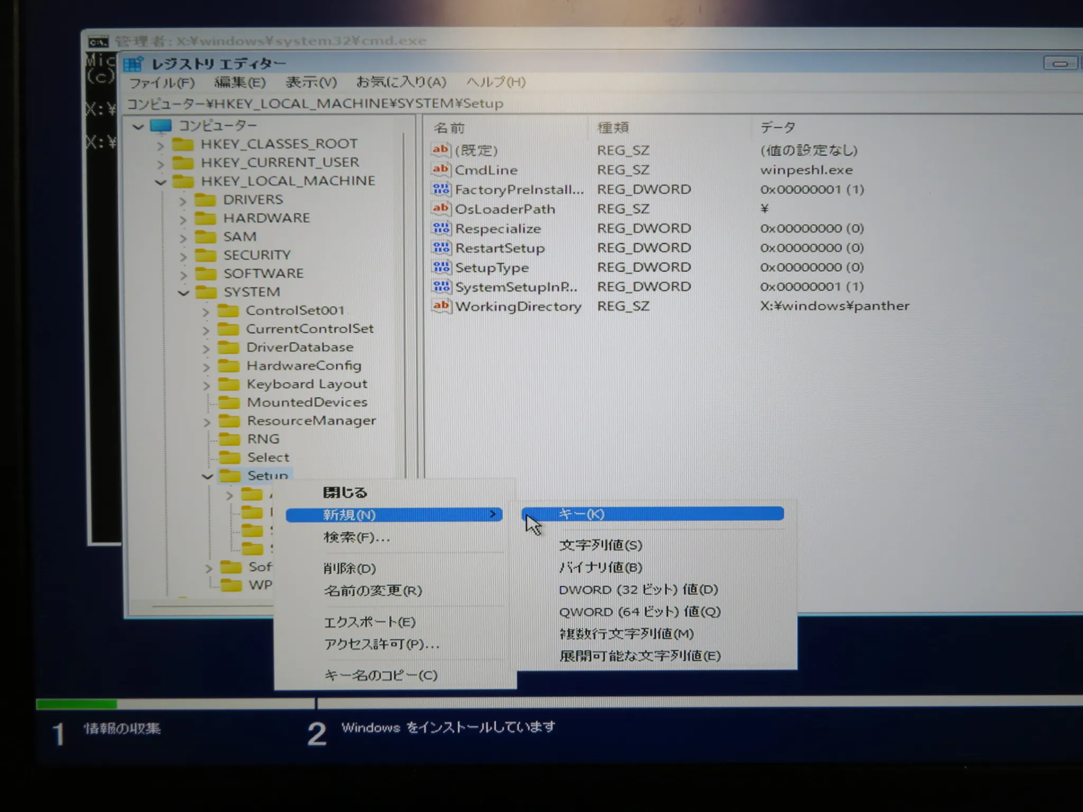Viewport: 1083px width, 812px height.
Task: Click the DWORD icon of Respecialize value
Action: pos(441,228)
